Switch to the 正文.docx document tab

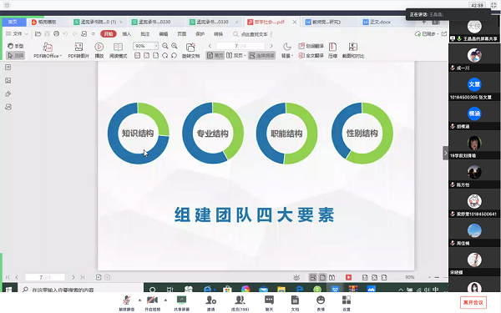tap(377, 22)
